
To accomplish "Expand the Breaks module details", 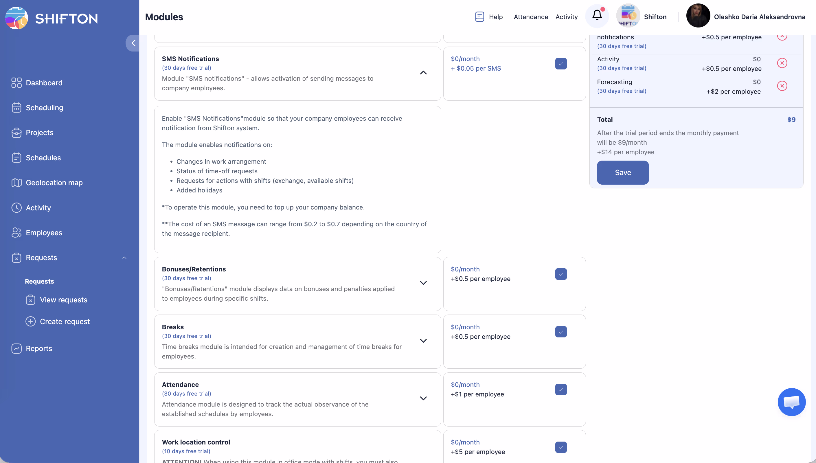I will 423,341.
